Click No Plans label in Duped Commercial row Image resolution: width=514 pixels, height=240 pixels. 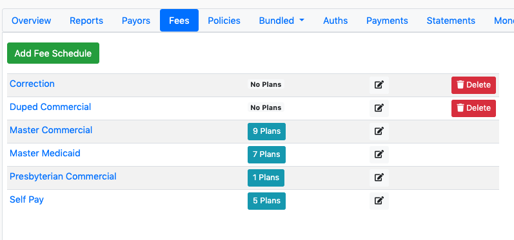click(266, 107)
